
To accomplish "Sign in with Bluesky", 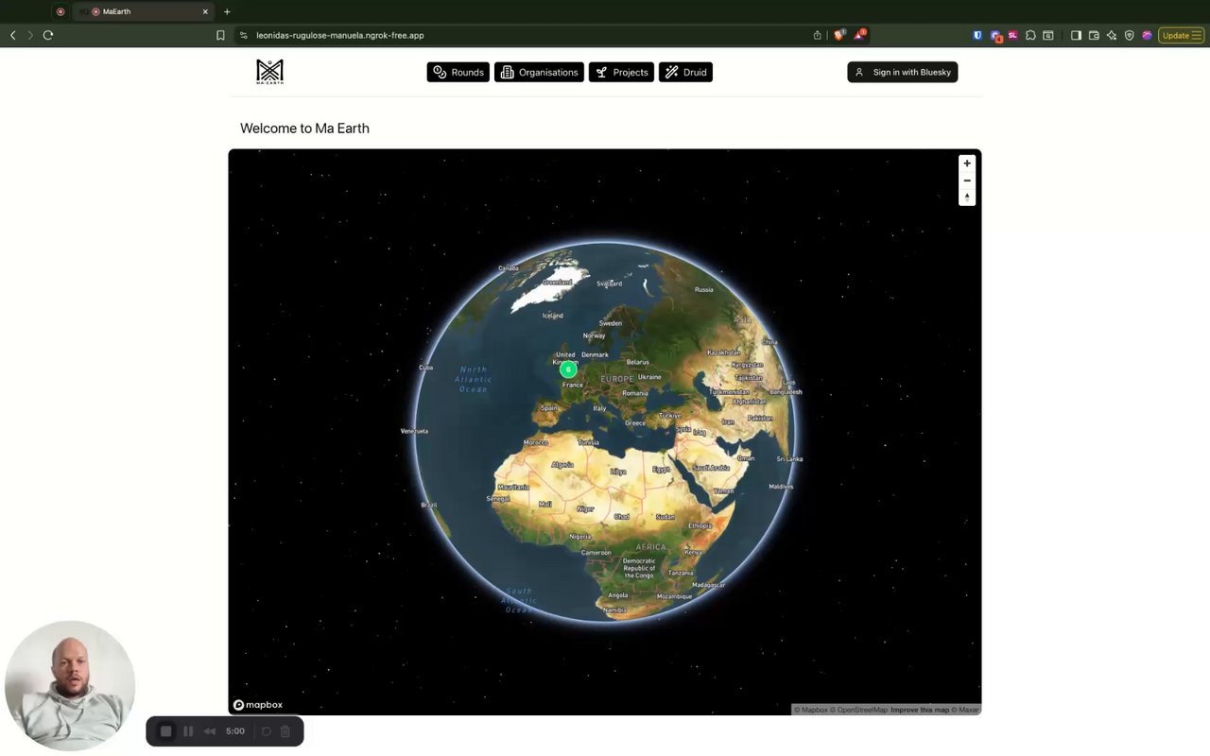I will coord(902,72).
